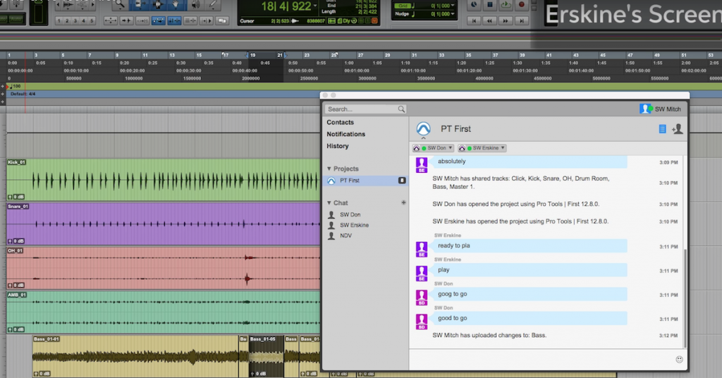Click the magnifier icon in Search field
The height and width of the screenshot is (378, 722).
click(401, 109)
